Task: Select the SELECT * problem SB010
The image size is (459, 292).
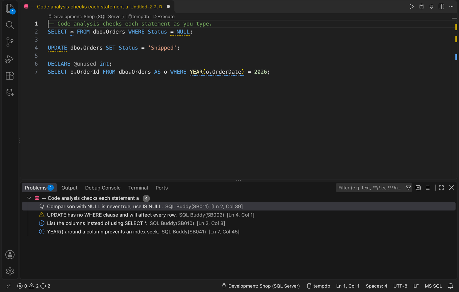Action: coord(239,223)
